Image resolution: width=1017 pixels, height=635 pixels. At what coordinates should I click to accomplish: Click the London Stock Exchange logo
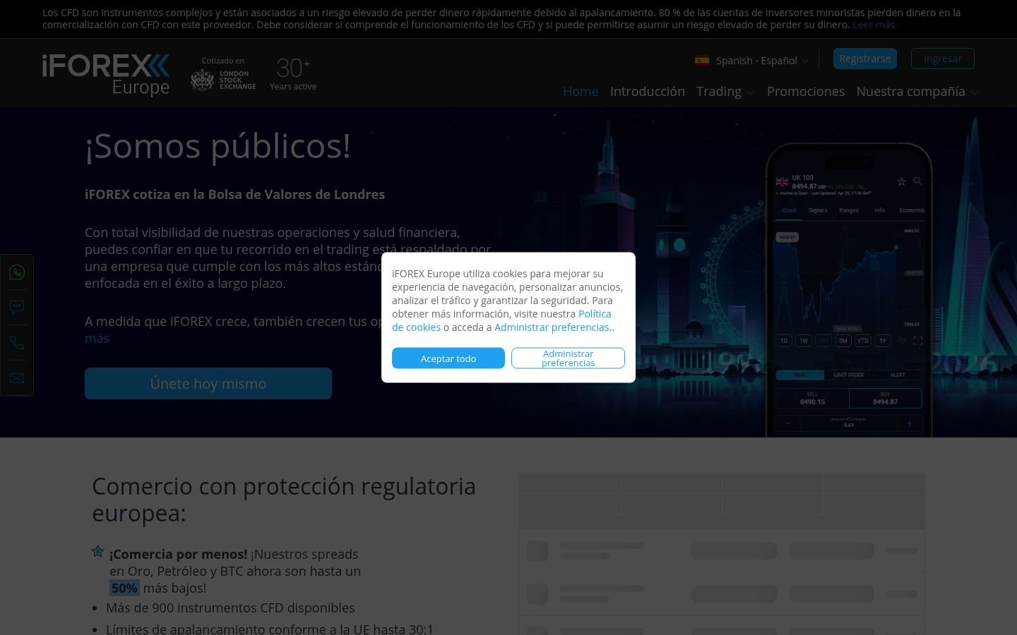pos(223,80)
